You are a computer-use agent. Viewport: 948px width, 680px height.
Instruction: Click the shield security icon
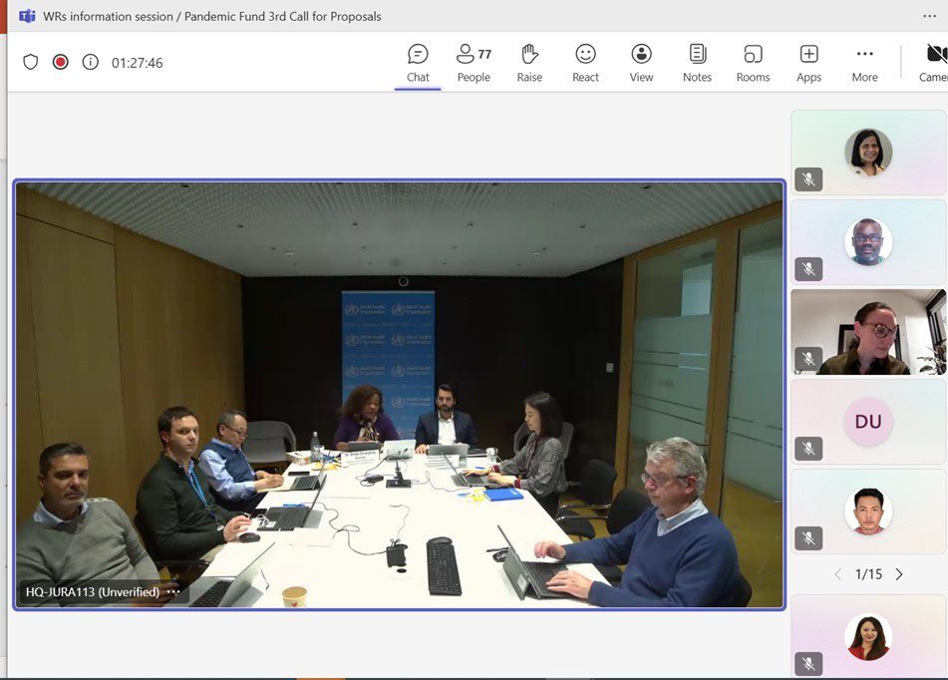tap(30, 62)
